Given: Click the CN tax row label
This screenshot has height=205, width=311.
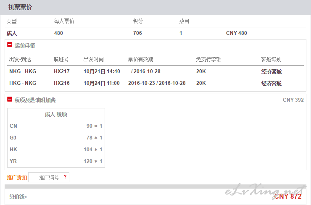Looking at the screenshot, I should (x=13, y=126).
